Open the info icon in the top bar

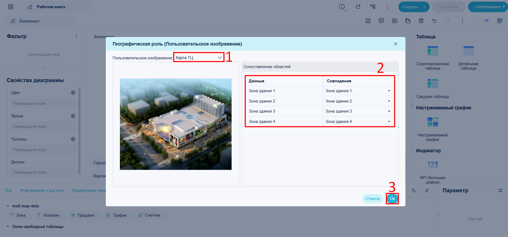click(342, 7)
